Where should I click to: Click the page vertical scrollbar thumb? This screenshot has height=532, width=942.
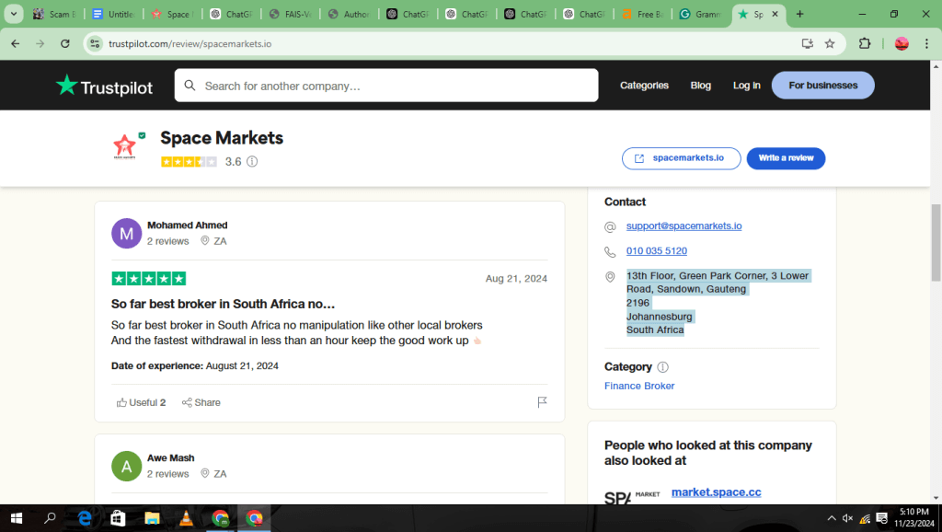coord(936,242)
